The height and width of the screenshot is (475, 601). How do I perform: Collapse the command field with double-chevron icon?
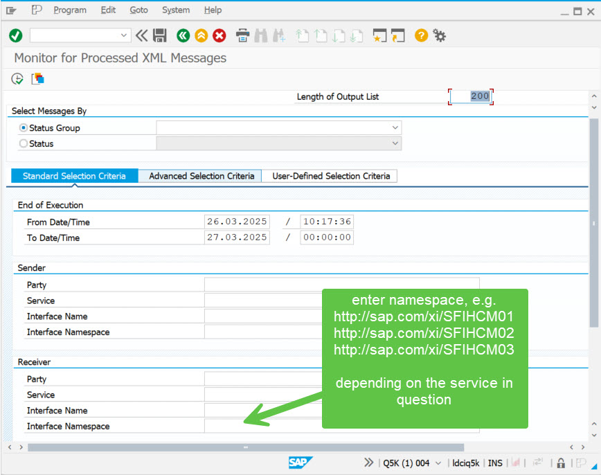point(141,35)
